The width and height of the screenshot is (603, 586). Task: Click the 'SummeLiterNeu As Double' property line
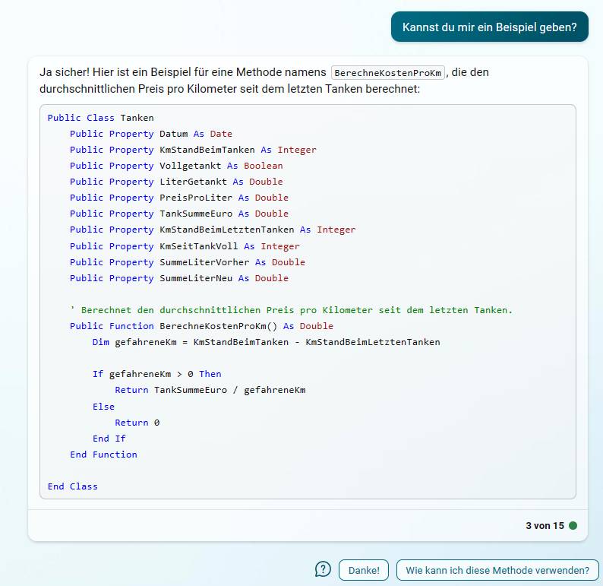(179, 278)
